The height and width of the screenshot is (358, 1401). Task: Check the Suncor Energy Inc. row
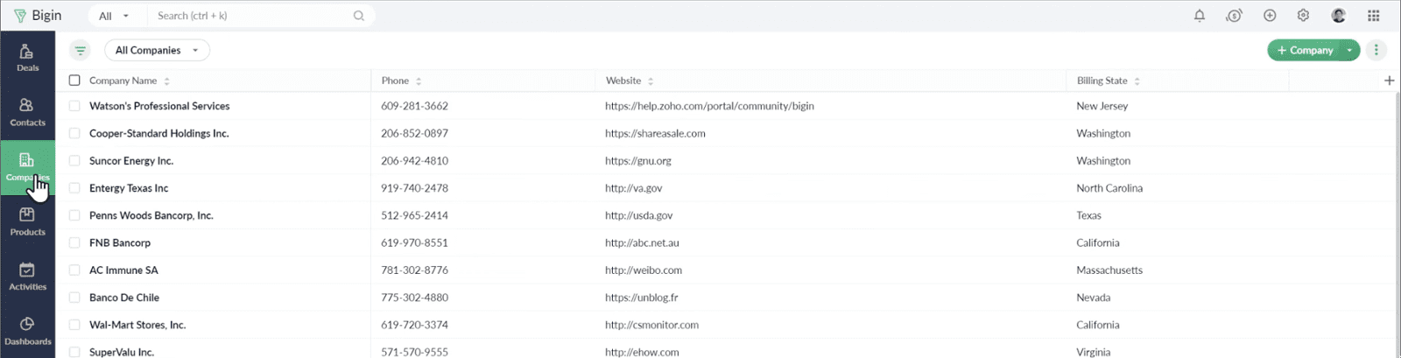[74, 161]
